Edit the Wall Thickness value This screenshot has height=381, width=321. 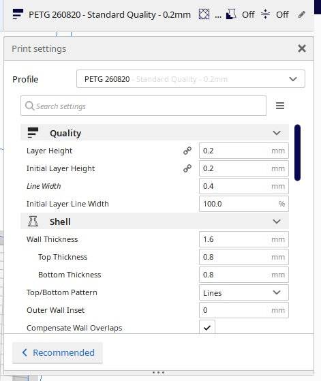point(244,239)
